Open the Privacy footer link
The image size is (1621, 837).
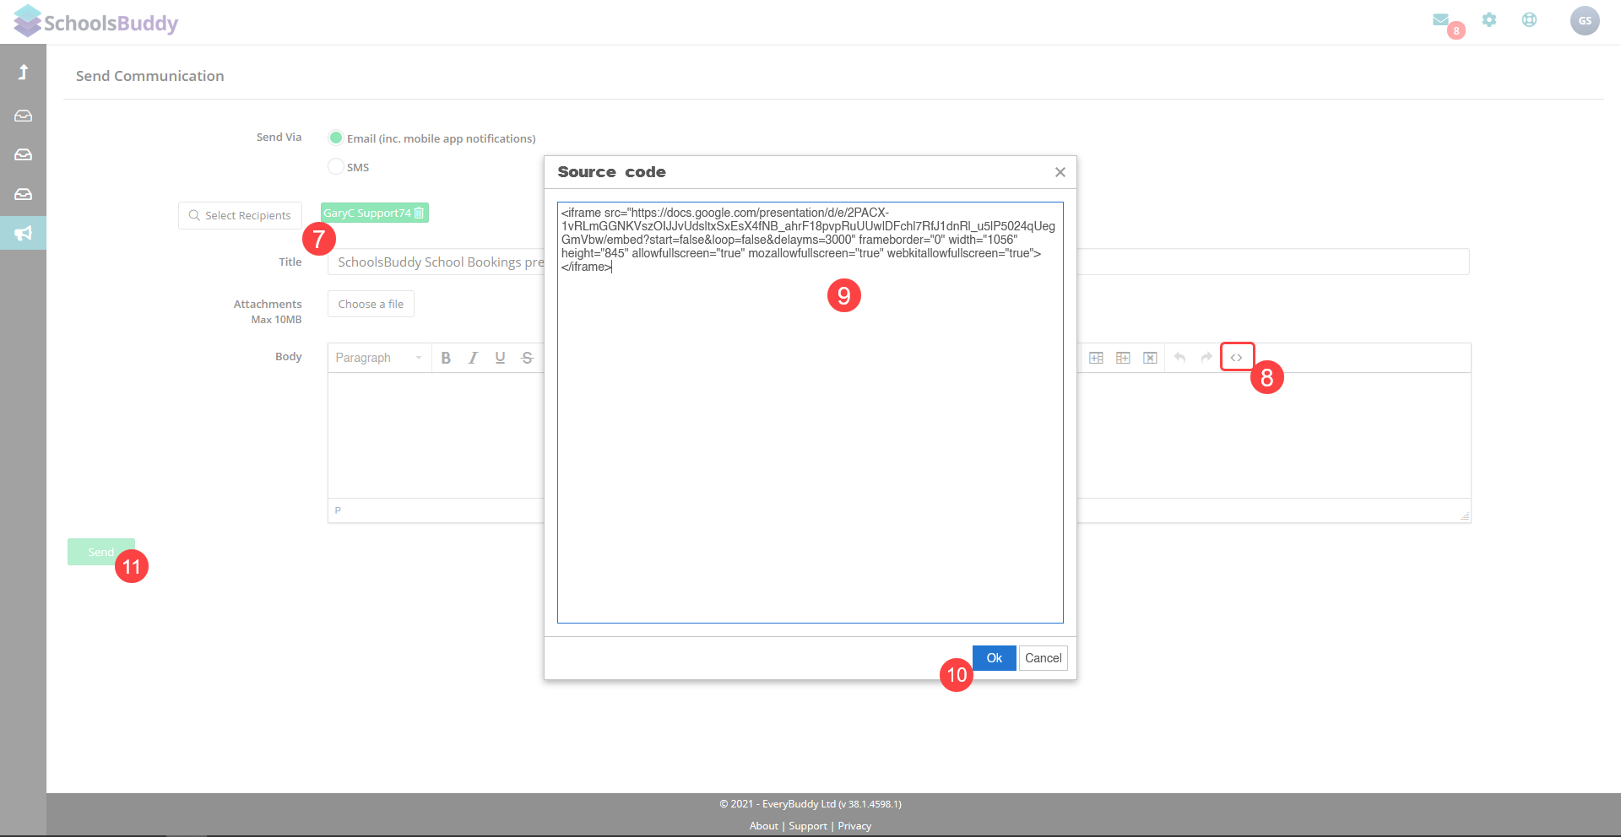(x=854, y=826)
